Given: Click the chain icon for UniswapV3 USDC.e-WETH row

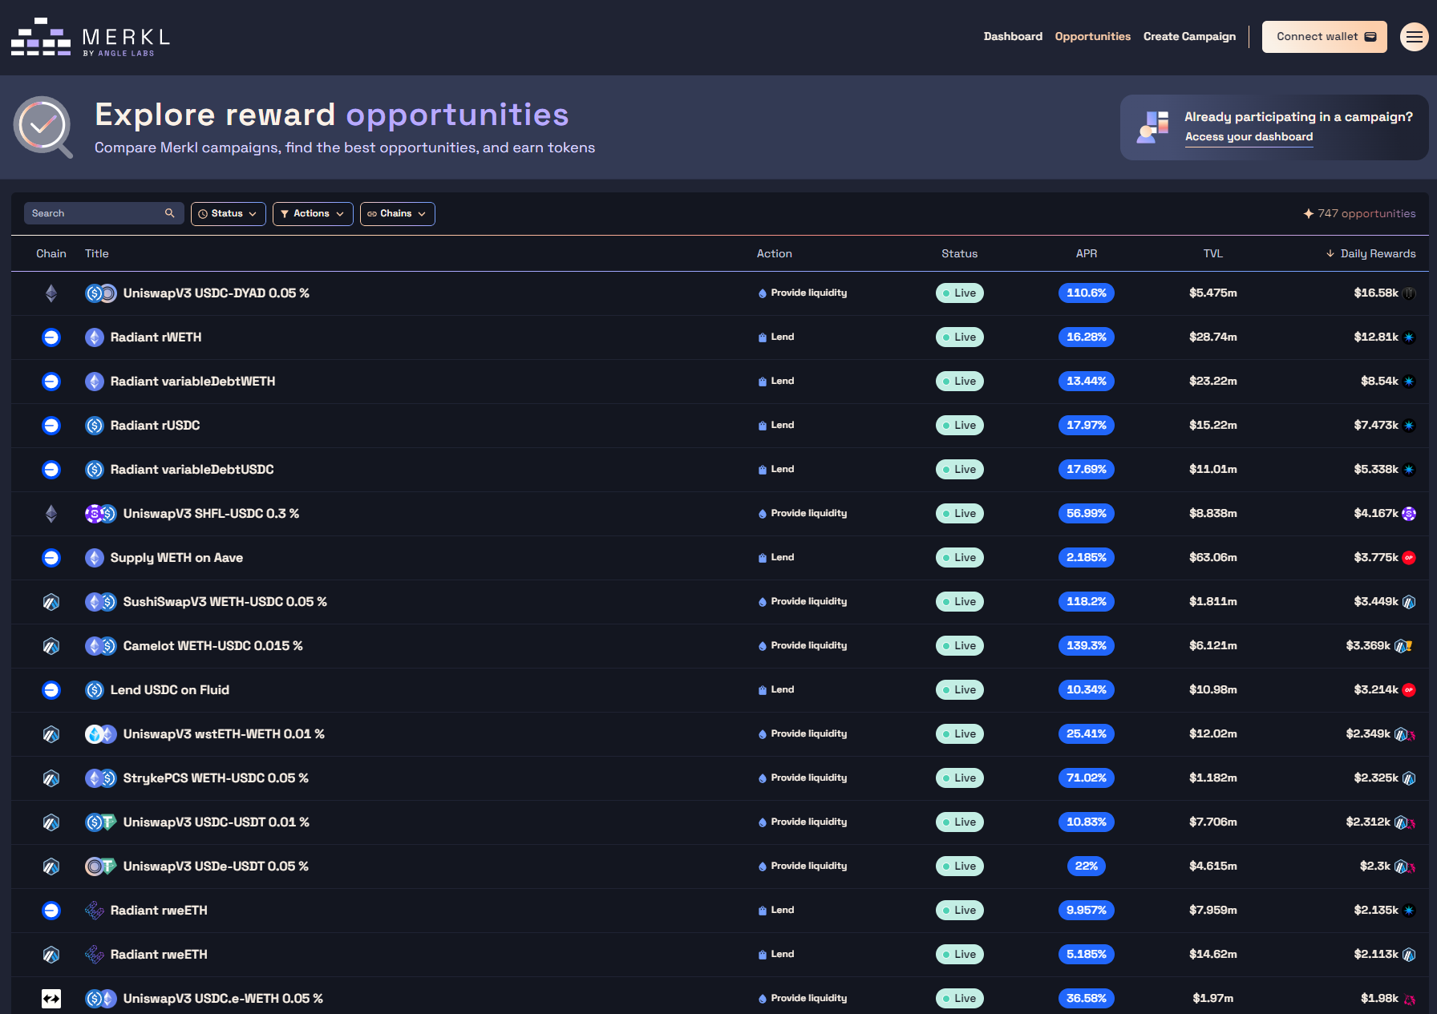Looking at the screenshot, I should coord(51,999).
